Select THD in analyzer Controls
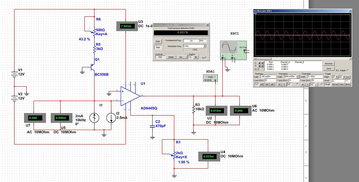The width and height of the screenshot is (359, 182). 160,57
